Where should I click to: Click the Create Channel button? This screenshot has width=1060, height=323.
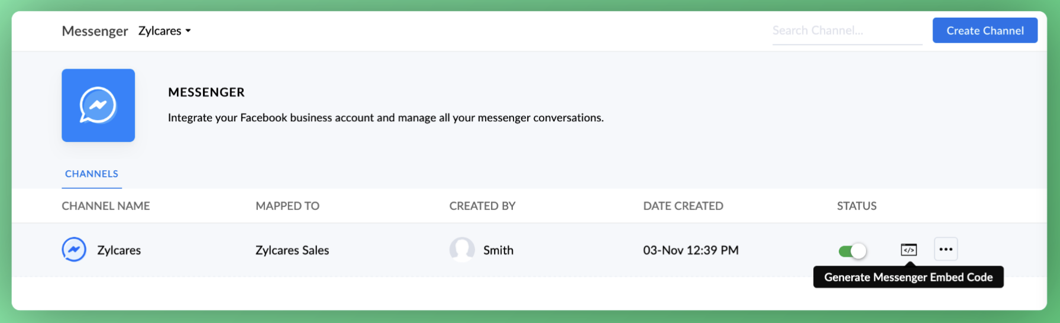point(985,31)
